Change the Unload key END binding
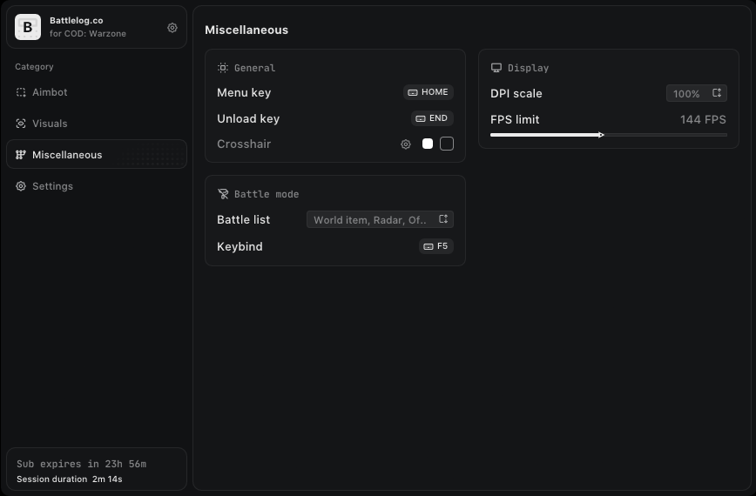Screen dimensions: 756x496 coord(432,118)
